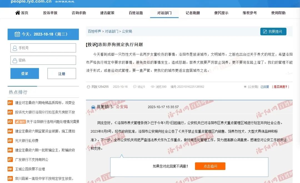Click the lock icon in password field
The width and height of the screenshot is (300, 183).
(15, 60)
